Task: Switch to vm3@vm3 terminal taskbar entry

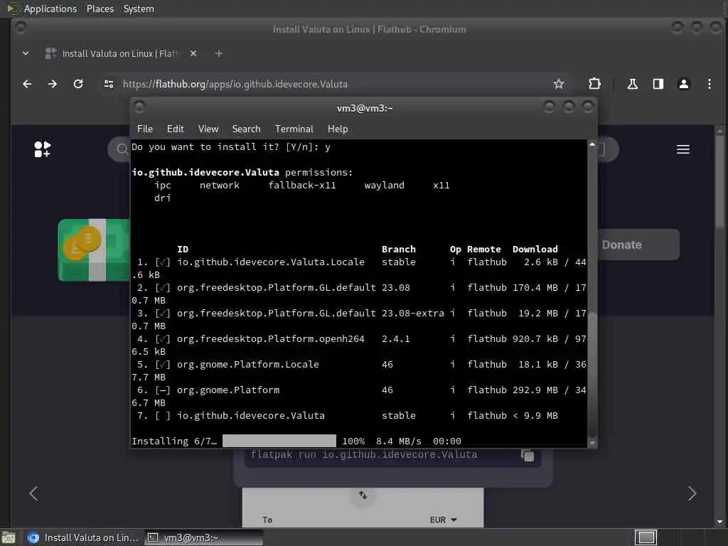Action: tap(204, 537)
